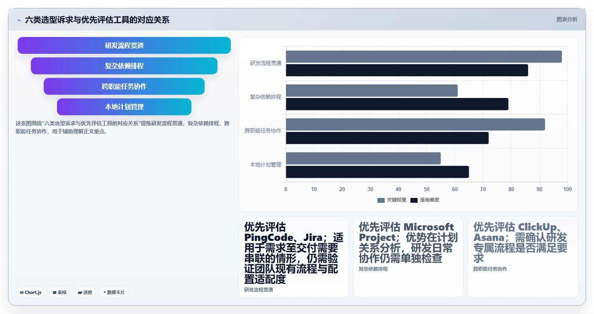594x314 pixels.
Task: Click the 落地难度 bar for 跨职能任务协作
Action: click(387, 138)
